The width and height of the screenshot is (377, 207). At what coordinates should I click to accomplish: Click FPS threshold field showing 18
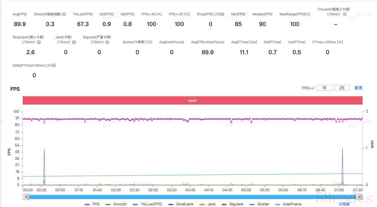[324, 88]
